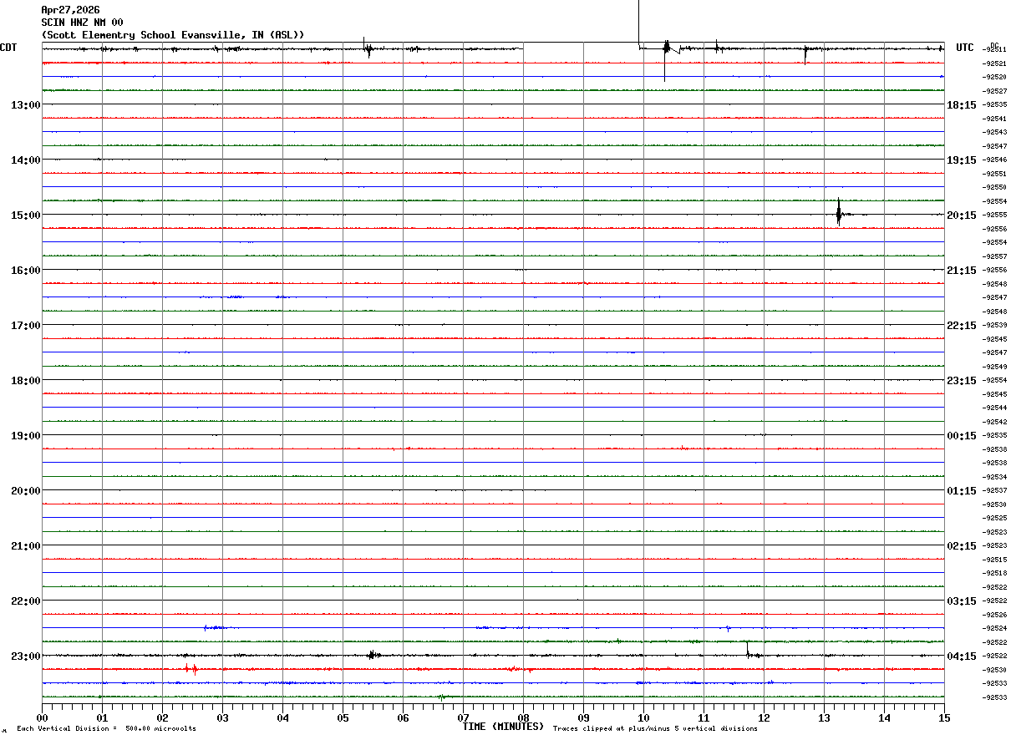Click the 14:00 CDT row label

coord(26,160)
